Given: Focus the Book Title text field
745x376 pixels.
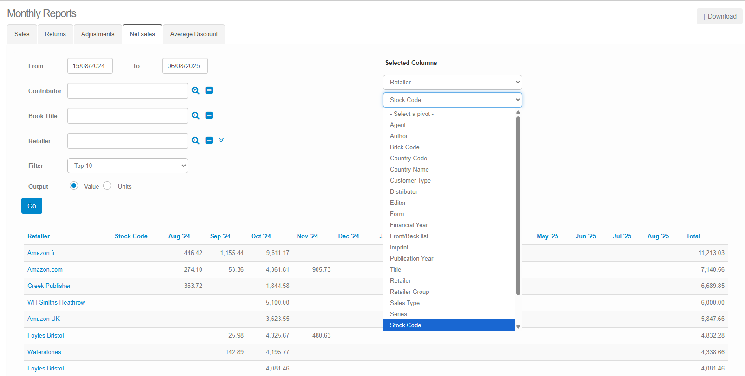Looking at the screenshot, I should click(128, 116).
